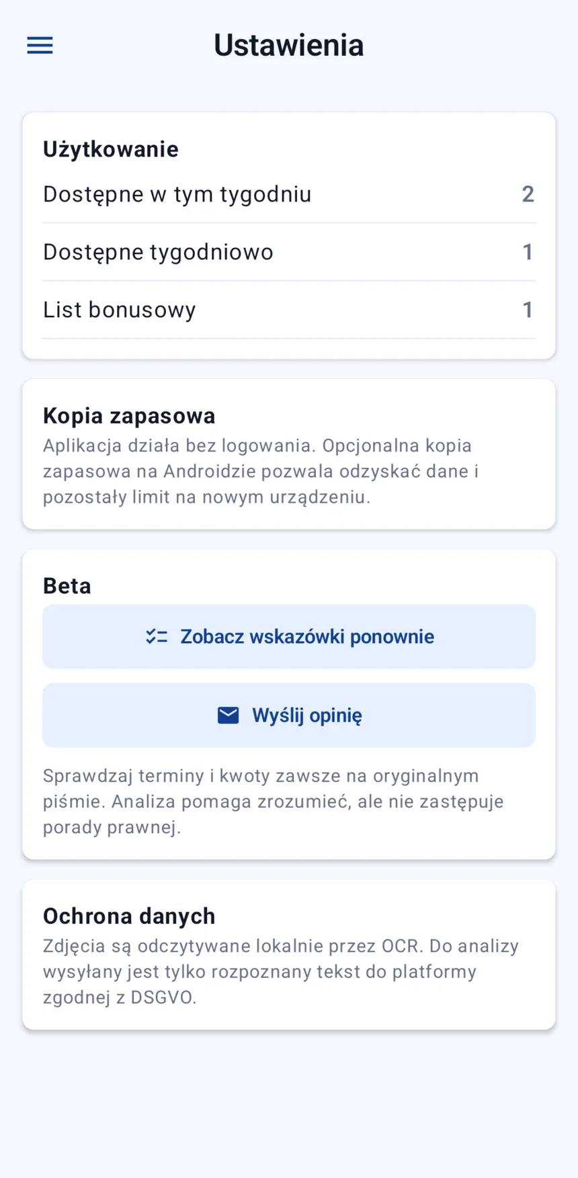Tap the Ochrona danych heading
Screen dimensions: 578x1178
tap(129, 916)
